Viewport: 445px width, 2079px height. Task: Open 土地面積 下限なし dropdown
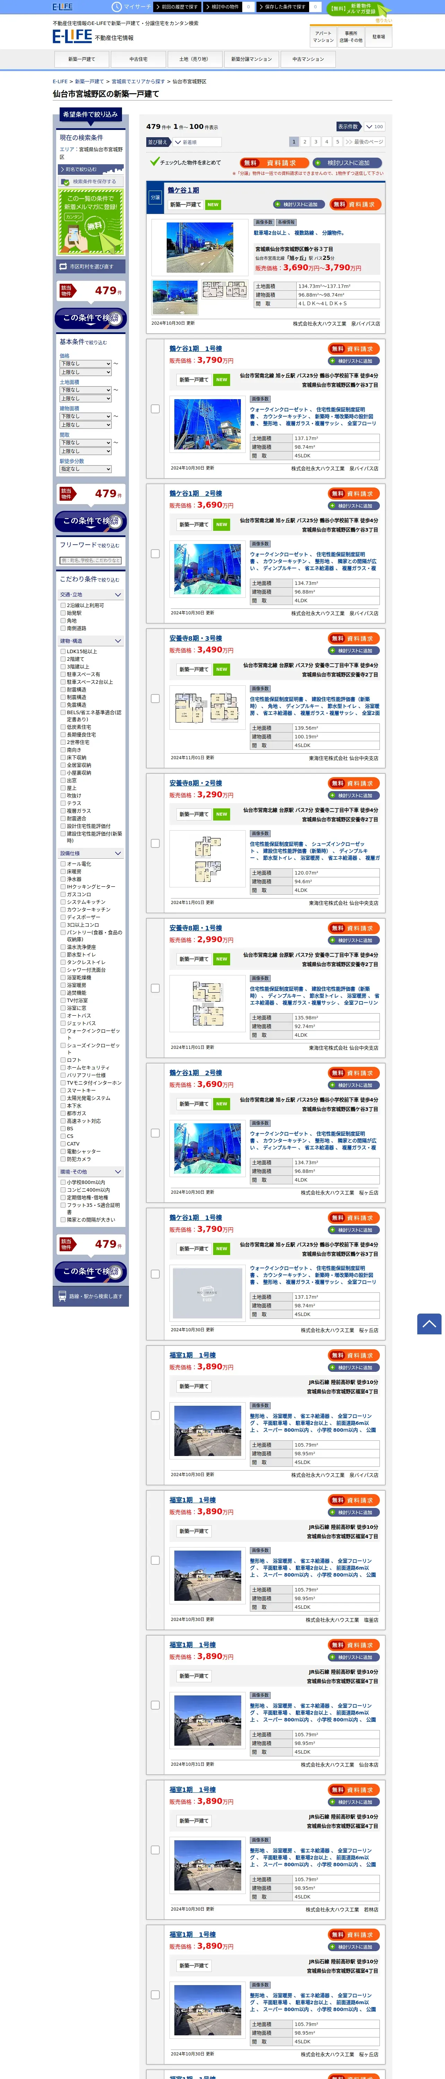pyautogui.click(x=86, y=390)
